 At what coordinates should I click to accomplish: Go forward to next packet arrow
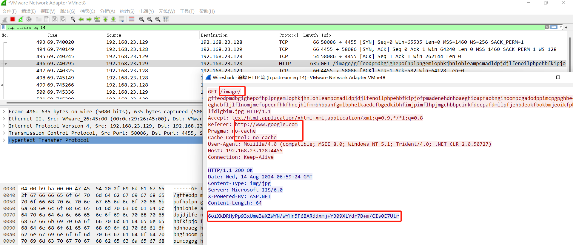89,19
